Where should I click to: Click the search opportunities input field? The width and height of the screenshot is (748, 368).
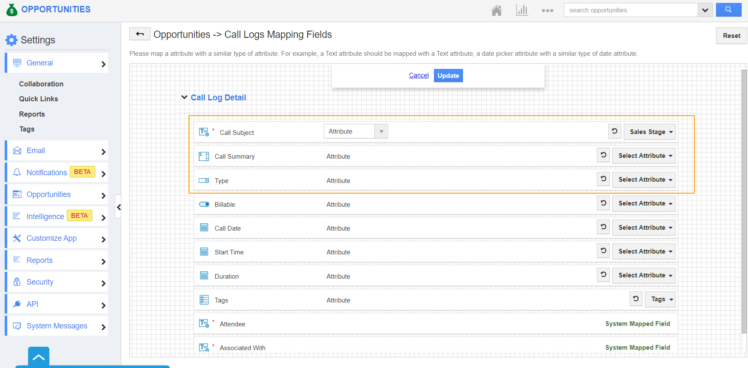(x=631, y=10)
